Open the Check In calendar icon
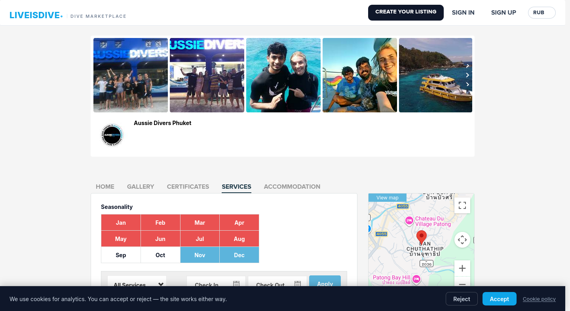Screen dimensions: 570x311 (x=236, y=284)
